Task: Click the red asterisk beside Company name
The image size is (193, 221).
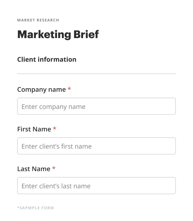Action: pos(69,89)
